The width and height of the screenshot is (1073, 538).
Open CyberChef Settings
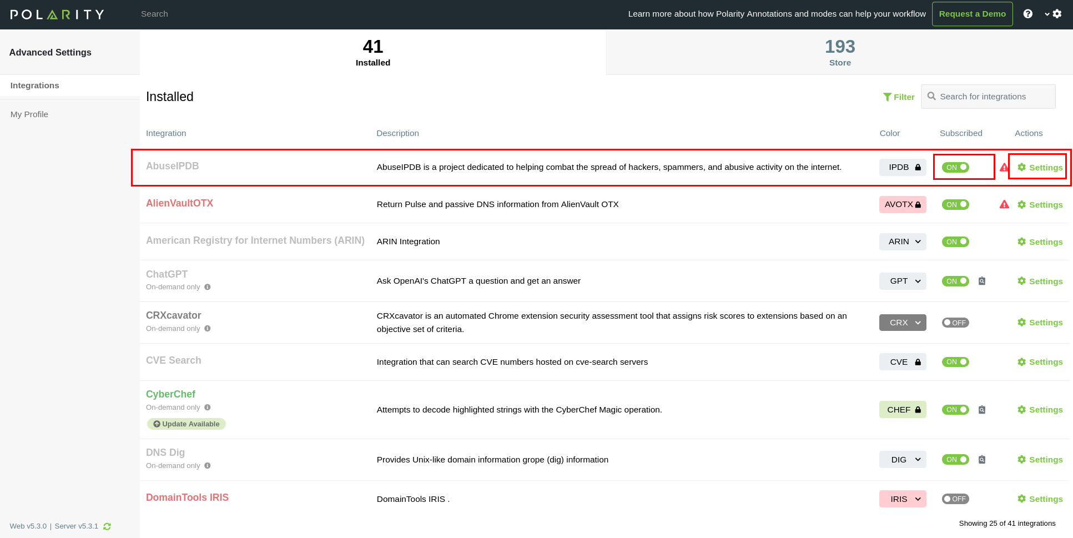click(1040, 410)
